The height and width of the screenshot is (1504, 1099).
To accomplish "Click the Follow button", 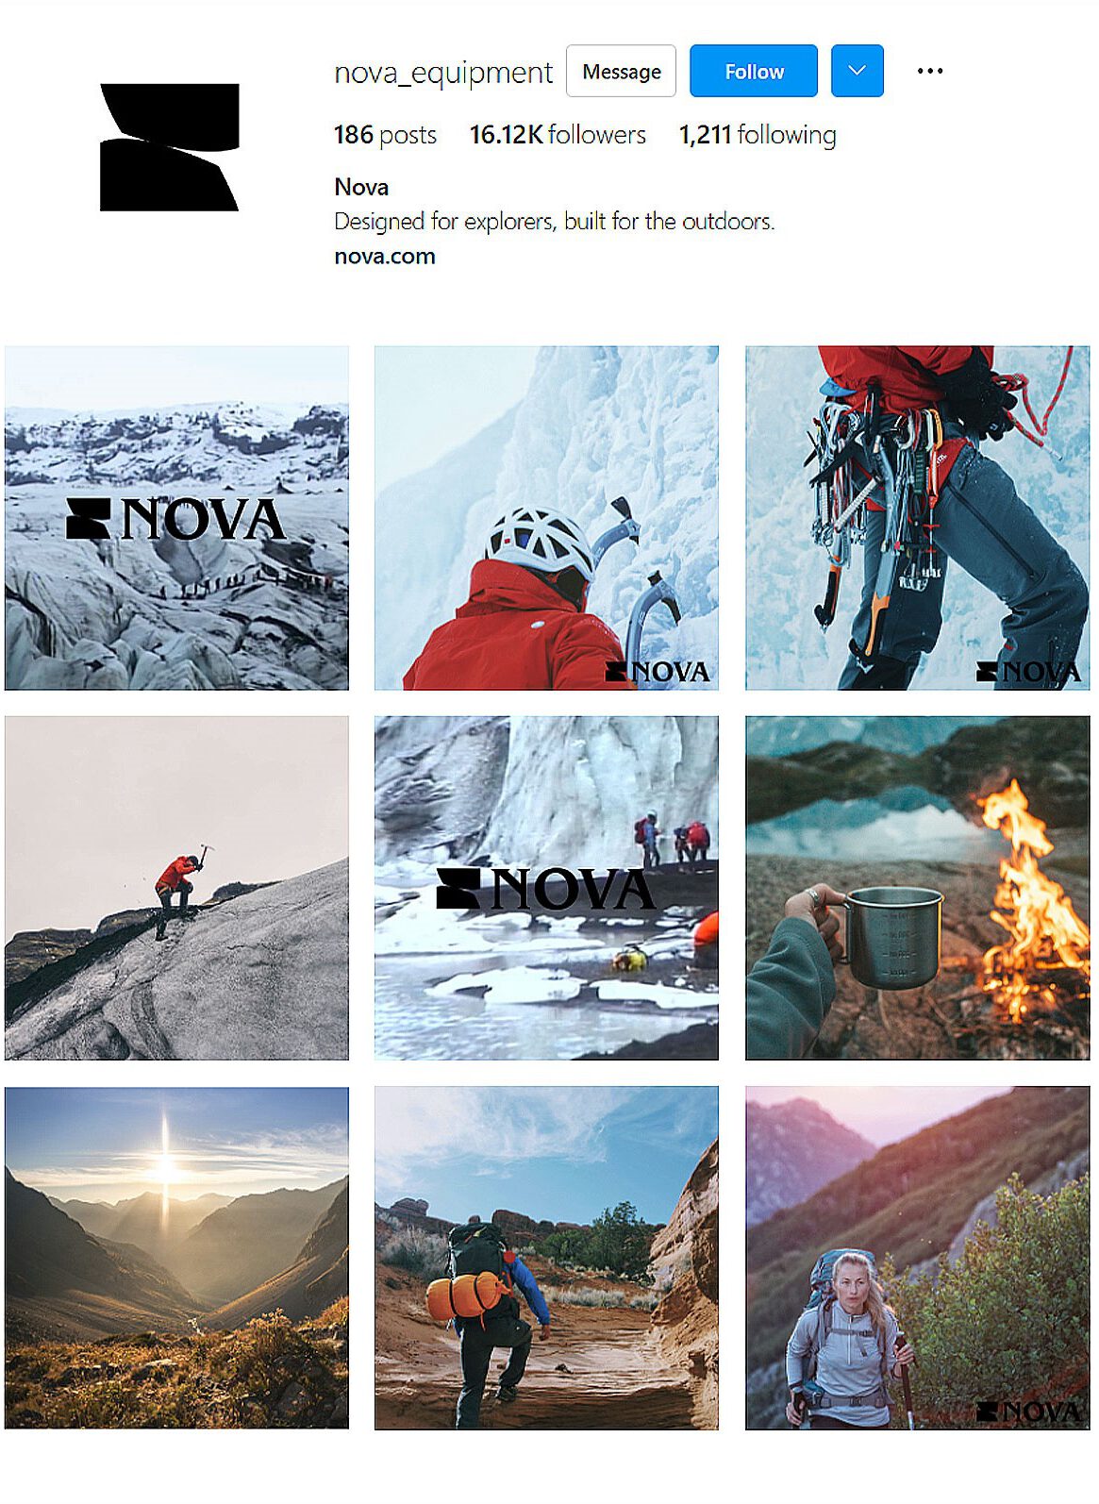I will click(x=754, y=71).
